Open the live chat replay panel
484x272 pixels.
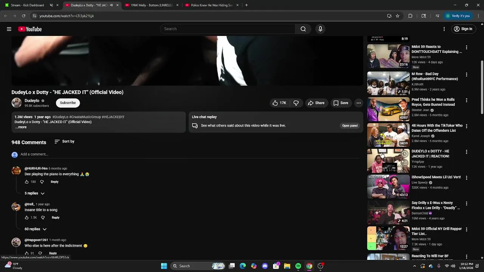[350, 125]
